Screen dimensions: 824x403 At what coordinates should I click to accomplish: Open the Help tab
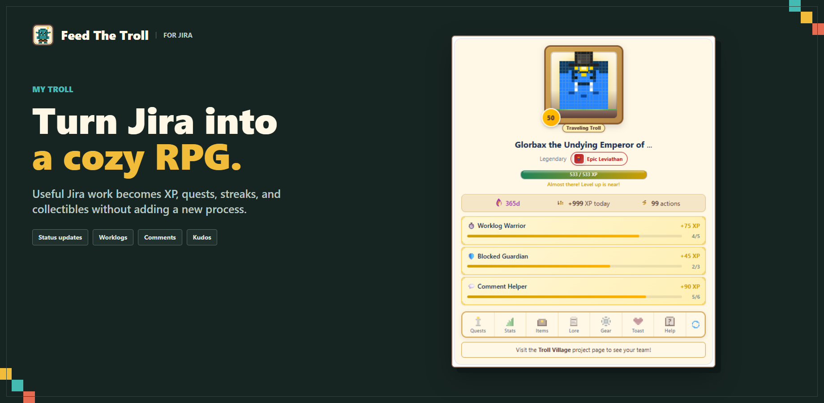pos(670,325)
